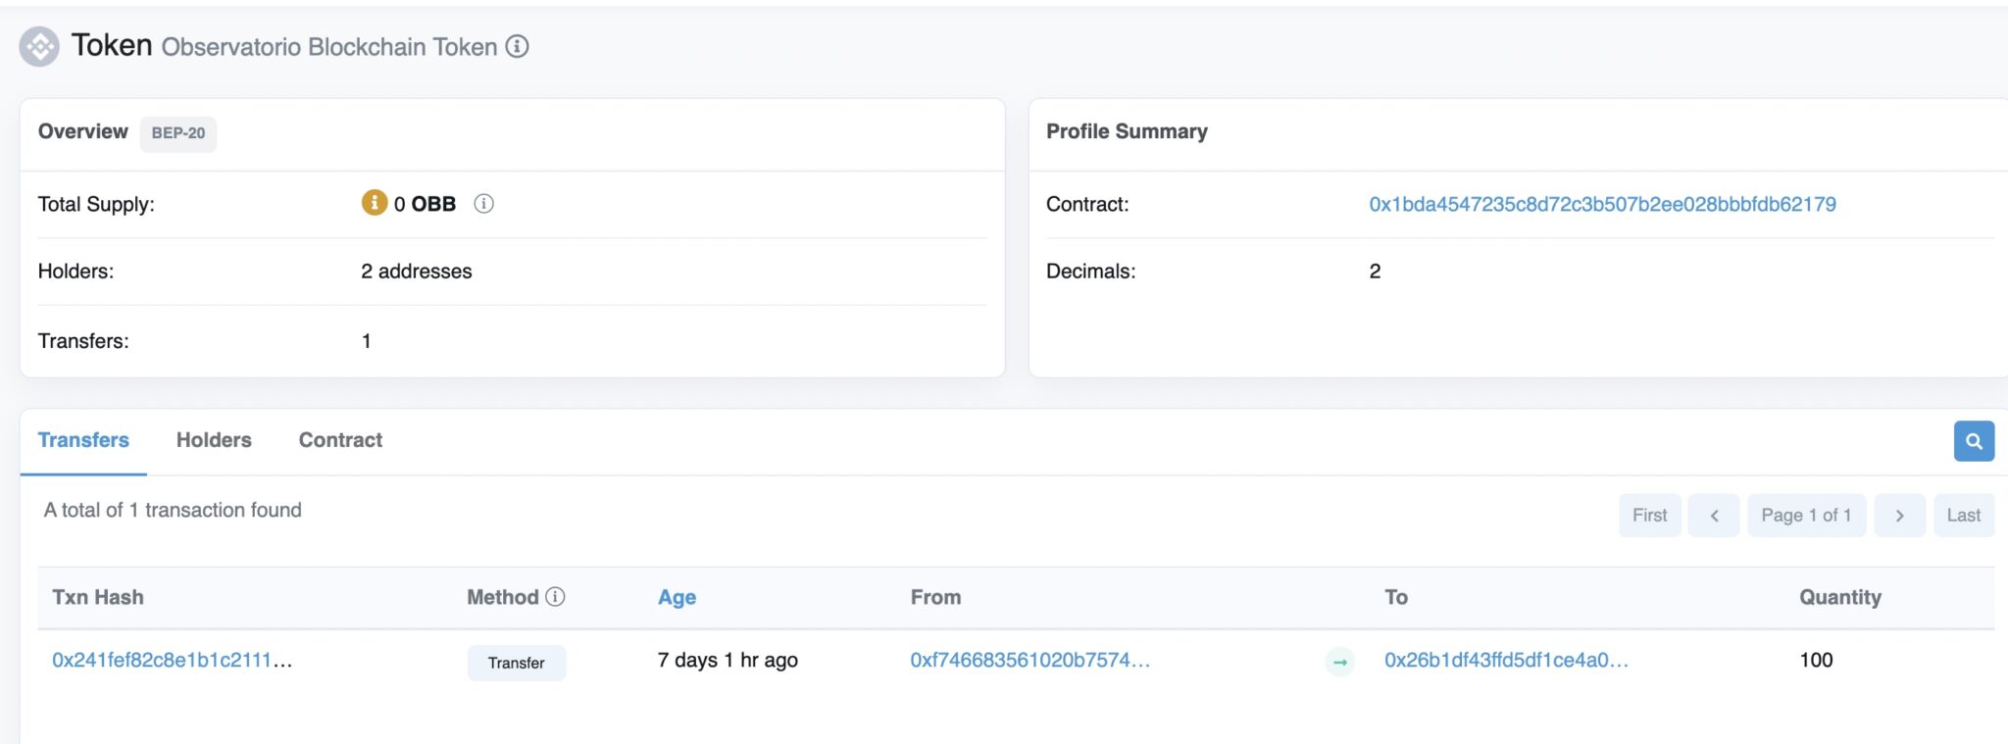
Task: Click the quantity value 100
Action: [1816, 660]
